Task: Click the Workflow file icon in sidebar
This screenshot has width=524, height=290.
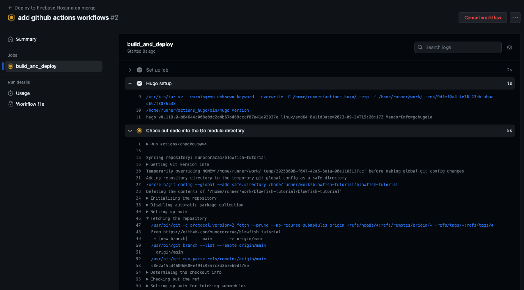Action: coord(10,104)
